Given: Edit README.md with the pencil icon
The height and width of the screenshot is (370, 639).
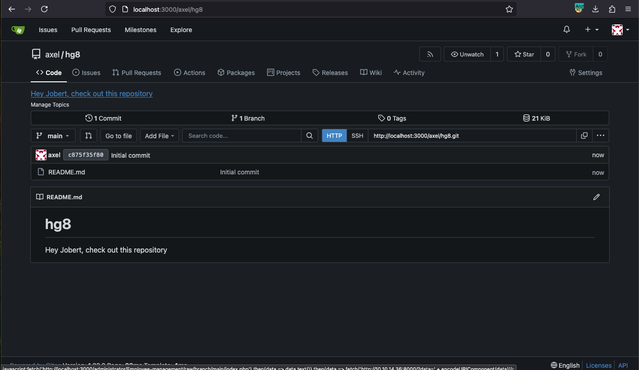Looking at the screenshot, I should (x=597, y=197).
